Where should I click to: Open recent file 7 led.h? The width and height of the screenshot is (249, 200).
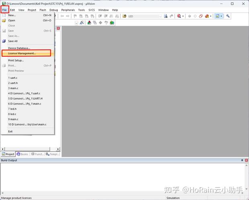click(x=28, y=109)
